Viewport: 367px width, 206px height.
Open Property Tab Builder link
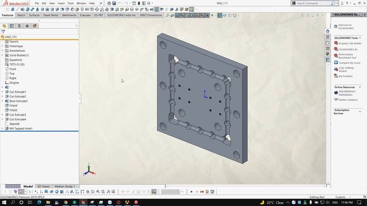click(350, 43)
